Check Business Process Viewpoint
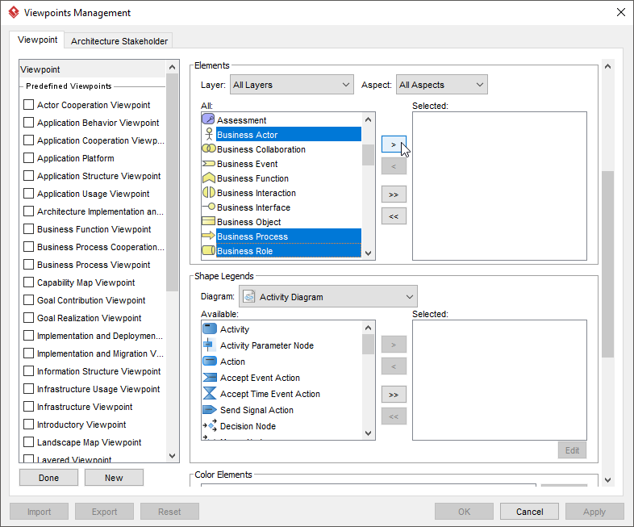 (28, 265)
